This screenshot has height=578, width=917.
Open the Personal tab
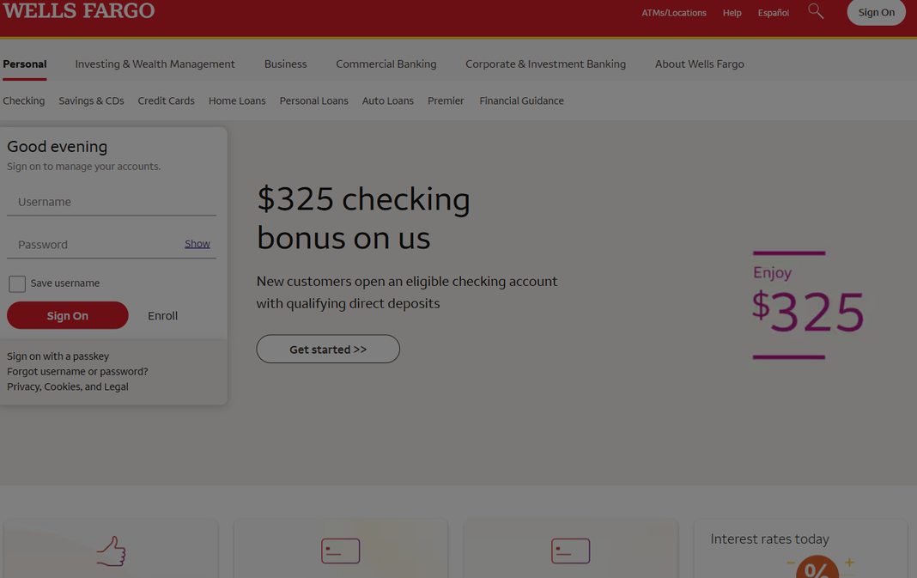(25, 64)
